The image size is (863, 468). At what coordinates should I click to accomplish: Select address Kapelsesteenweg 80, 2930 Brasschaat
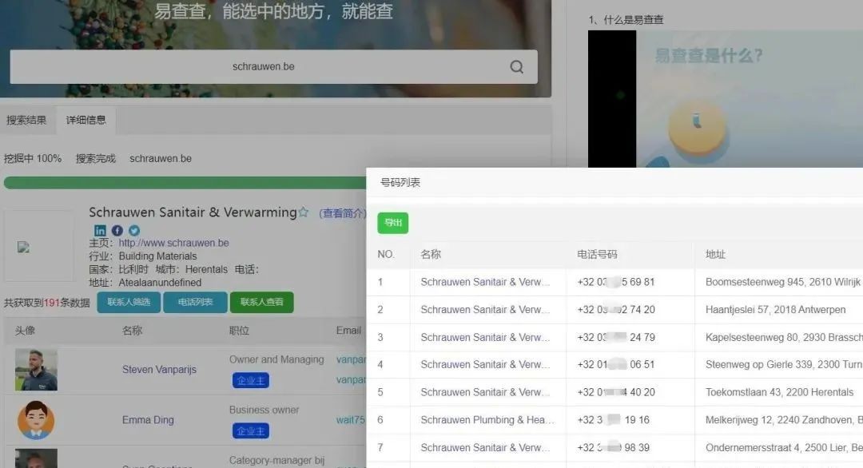(784, 337)
